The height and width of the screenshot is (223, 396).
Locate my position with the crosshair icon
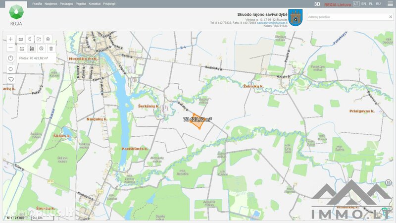click(10, 69)
